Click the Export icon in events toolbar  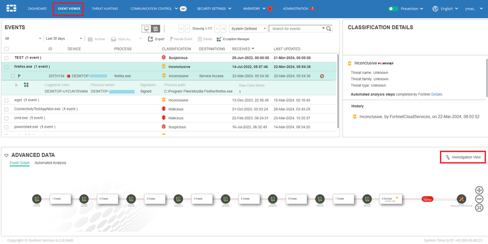coord(151,39)
